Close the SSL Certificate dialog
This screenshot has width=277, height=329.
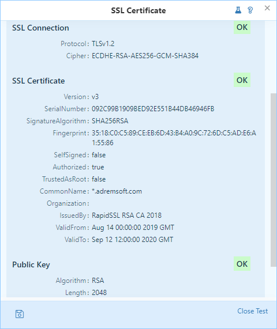coord(267,8)
